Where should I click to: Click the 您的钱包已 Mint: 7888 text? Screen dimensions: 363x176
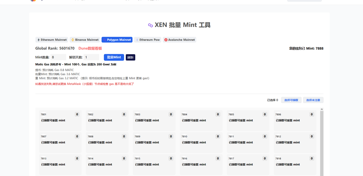[306, 48]
